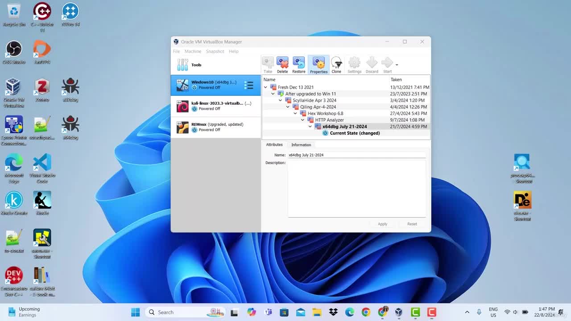Open Windows Start from the taskbar

coord(136,312)
